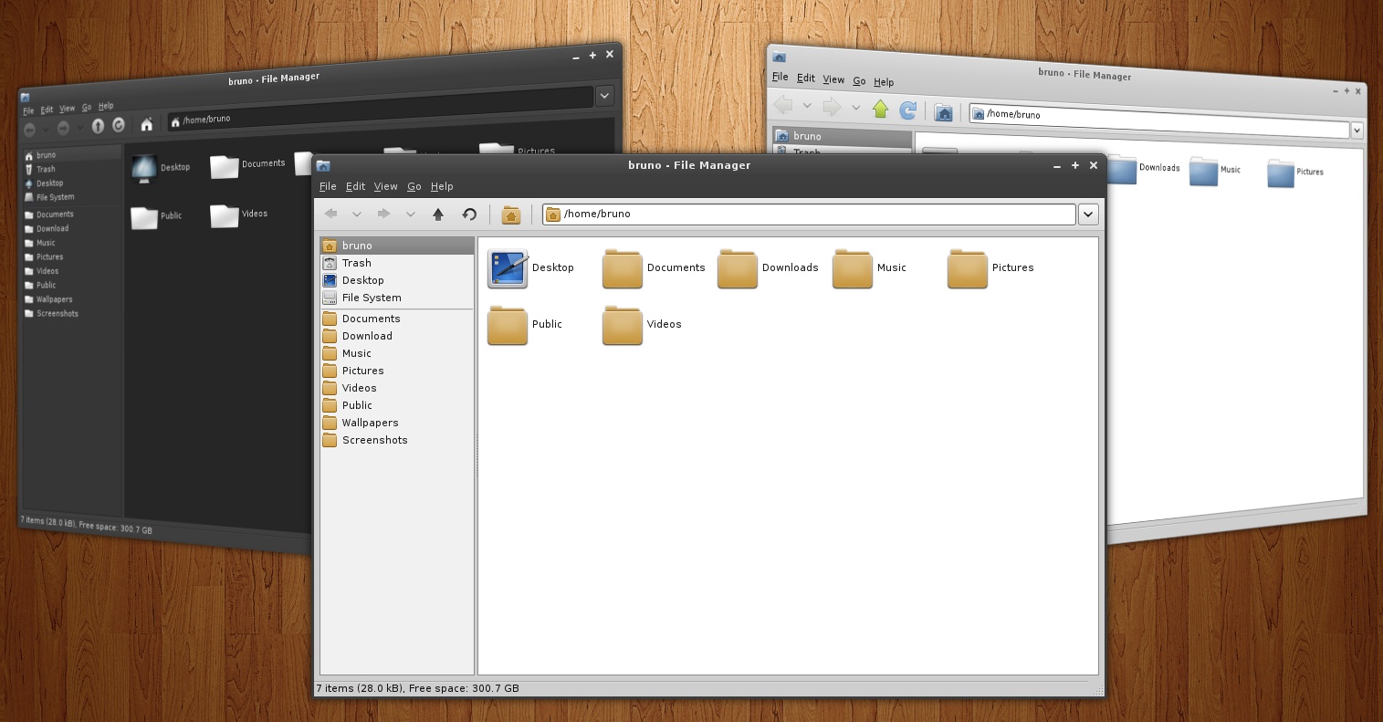Expand forward history dropdown in front window
The image size is (1383, 722).
(x=411, y=215)
